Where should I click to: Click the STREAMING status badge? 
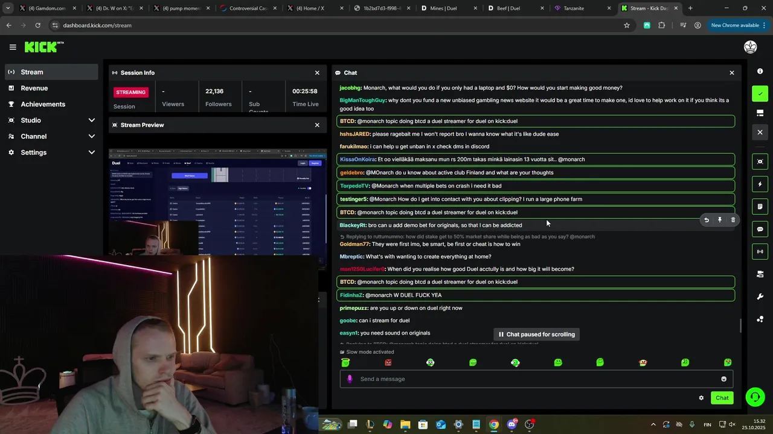[131, 92]
